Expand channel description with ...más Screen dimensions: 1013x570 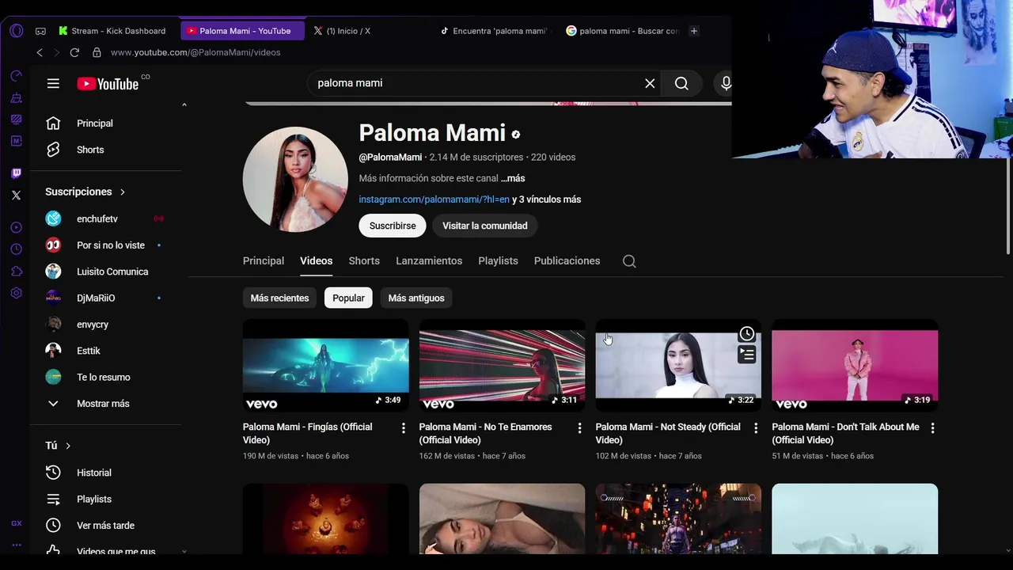pos(513,178)
